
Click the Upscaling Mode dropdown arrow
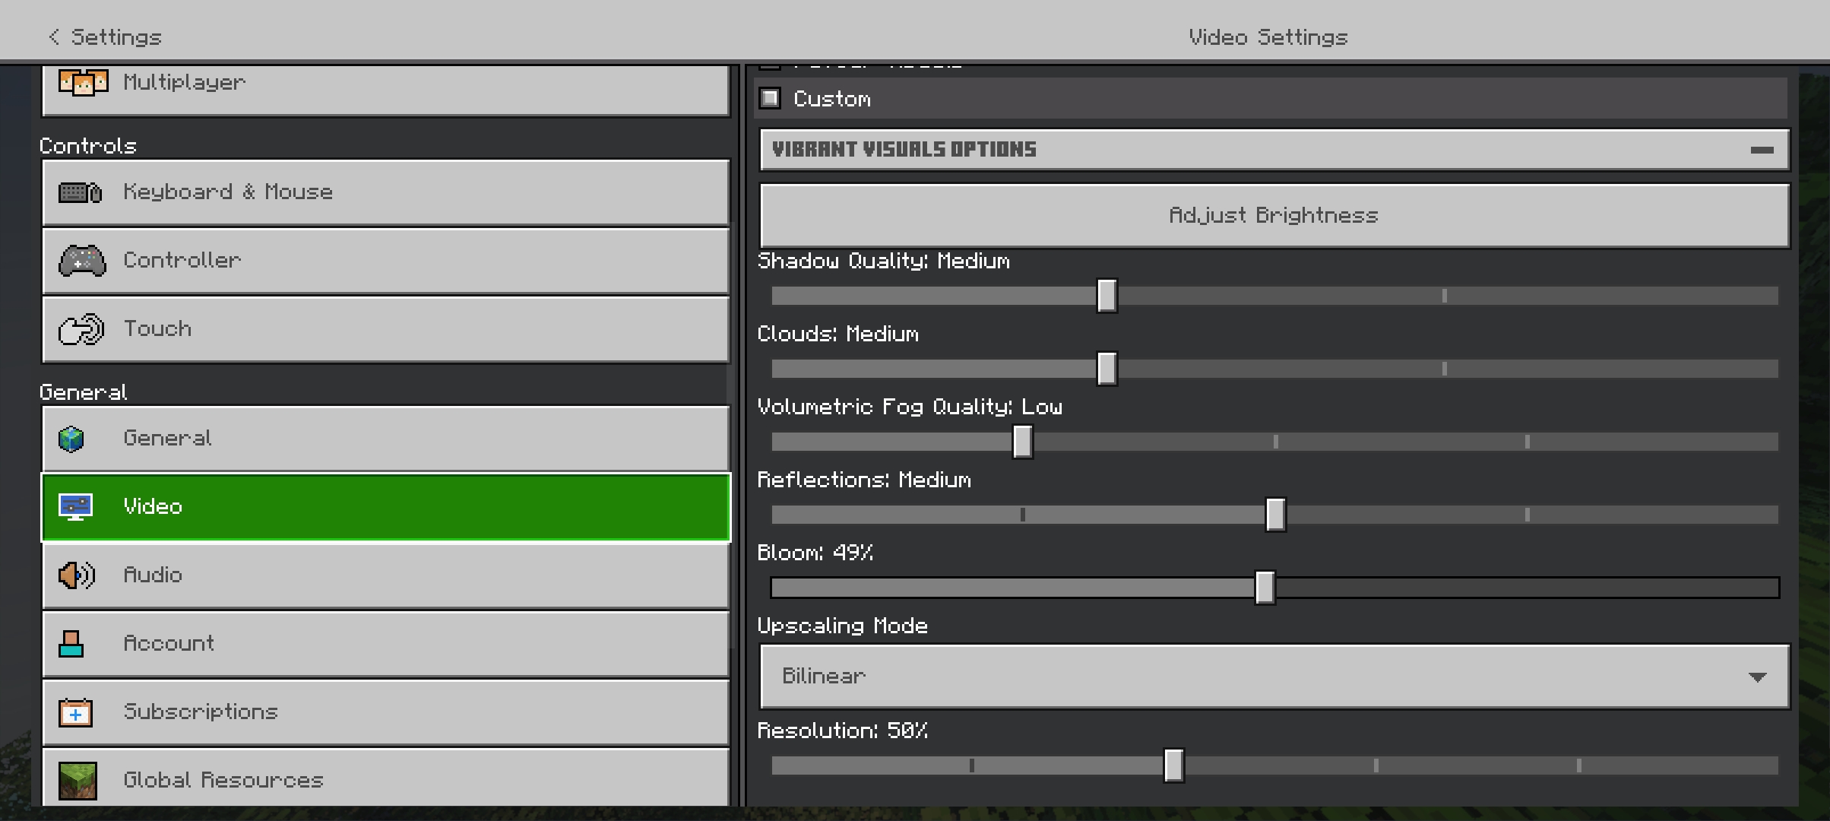pyautogui.click(x=1757, y=677)
